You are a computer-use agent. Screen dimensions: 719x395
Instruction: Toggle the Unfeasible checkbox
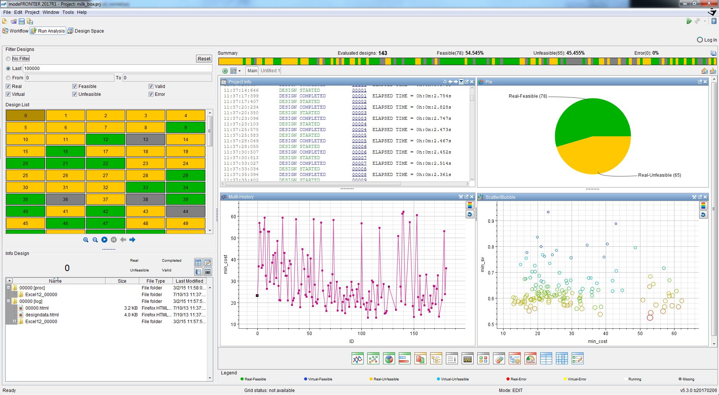(75, 94)
